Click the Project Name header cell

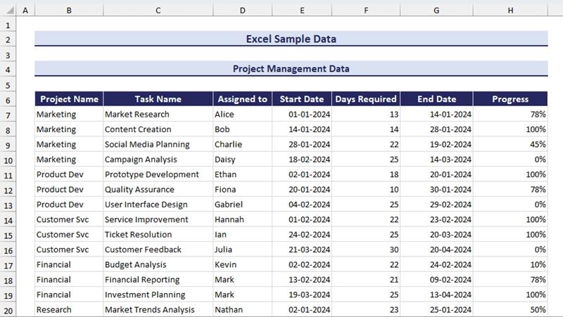click(69, 99)
